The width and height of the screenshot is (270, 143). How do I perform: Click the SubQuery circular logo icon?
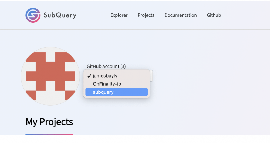tap(33, 15)
